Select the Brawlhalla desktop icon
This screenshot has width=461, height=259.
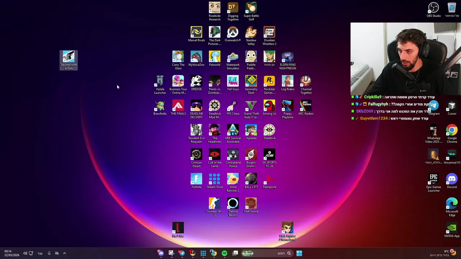[x=160, y=108]
